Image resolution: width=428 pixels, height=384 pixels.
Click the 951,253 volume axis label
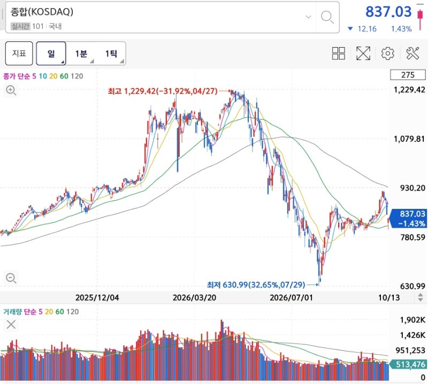click(410, 350)
